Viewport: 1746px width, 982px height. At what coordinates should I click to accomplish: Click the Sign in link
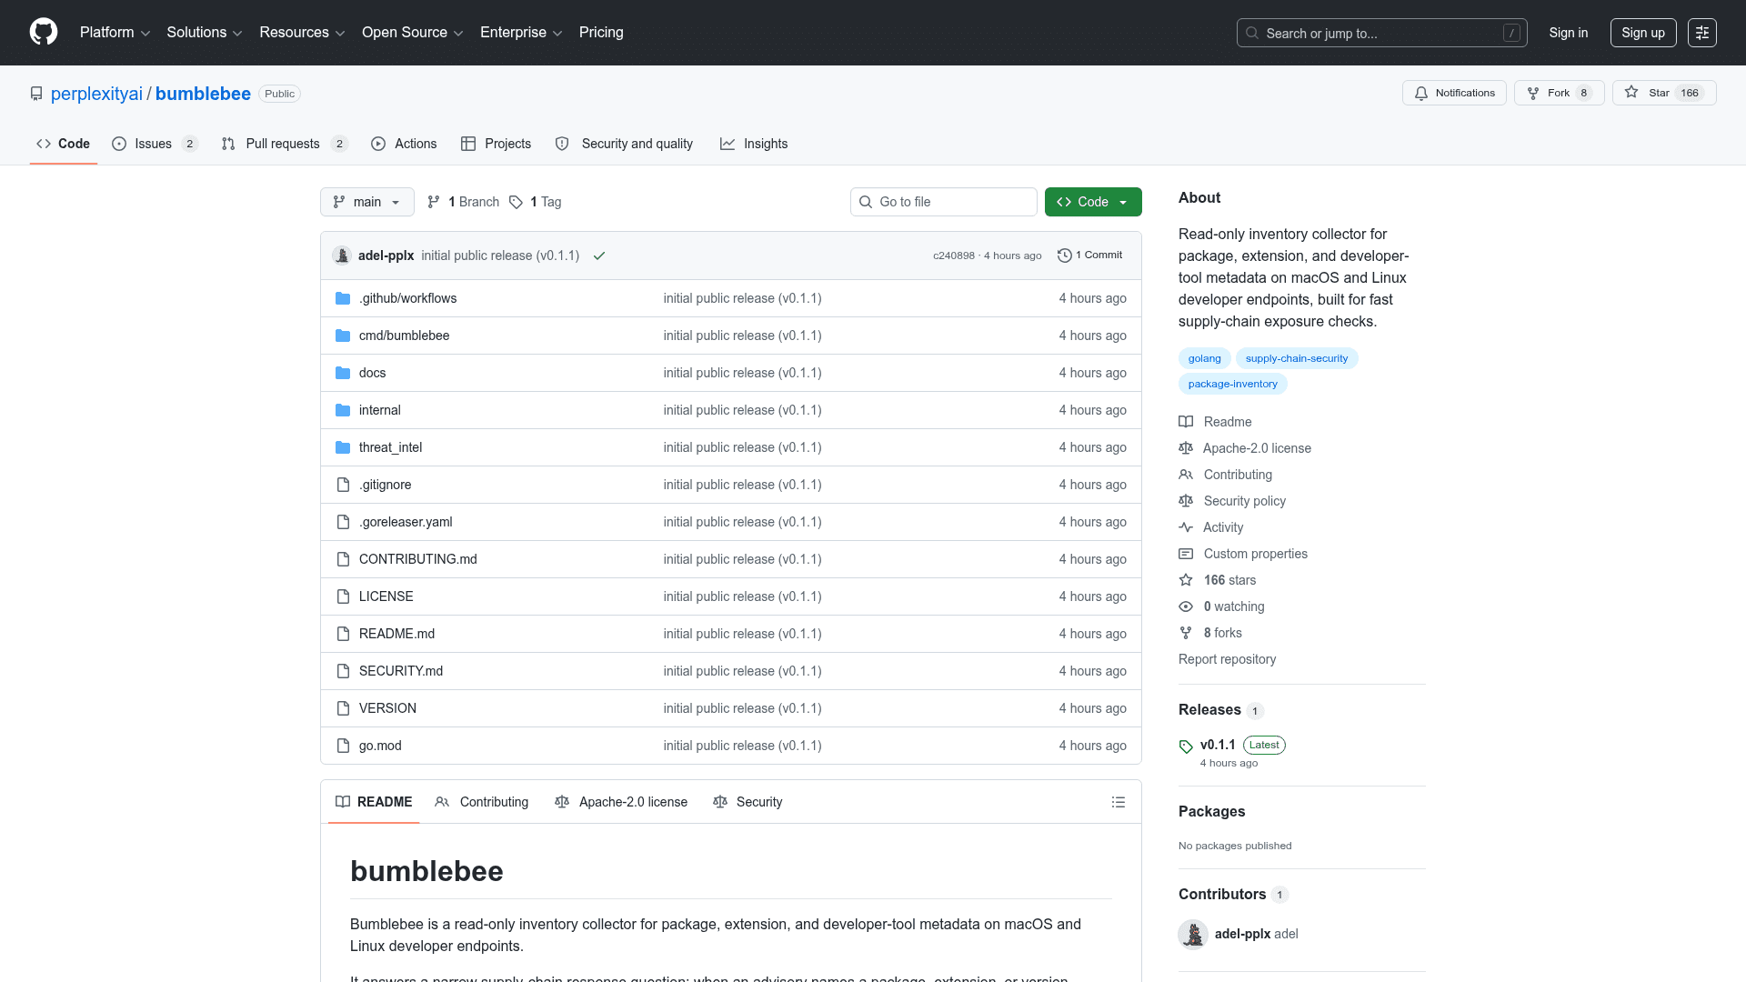[1569, 33]
